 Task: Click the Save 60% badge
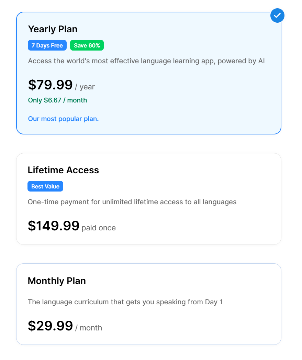(87, 45)
